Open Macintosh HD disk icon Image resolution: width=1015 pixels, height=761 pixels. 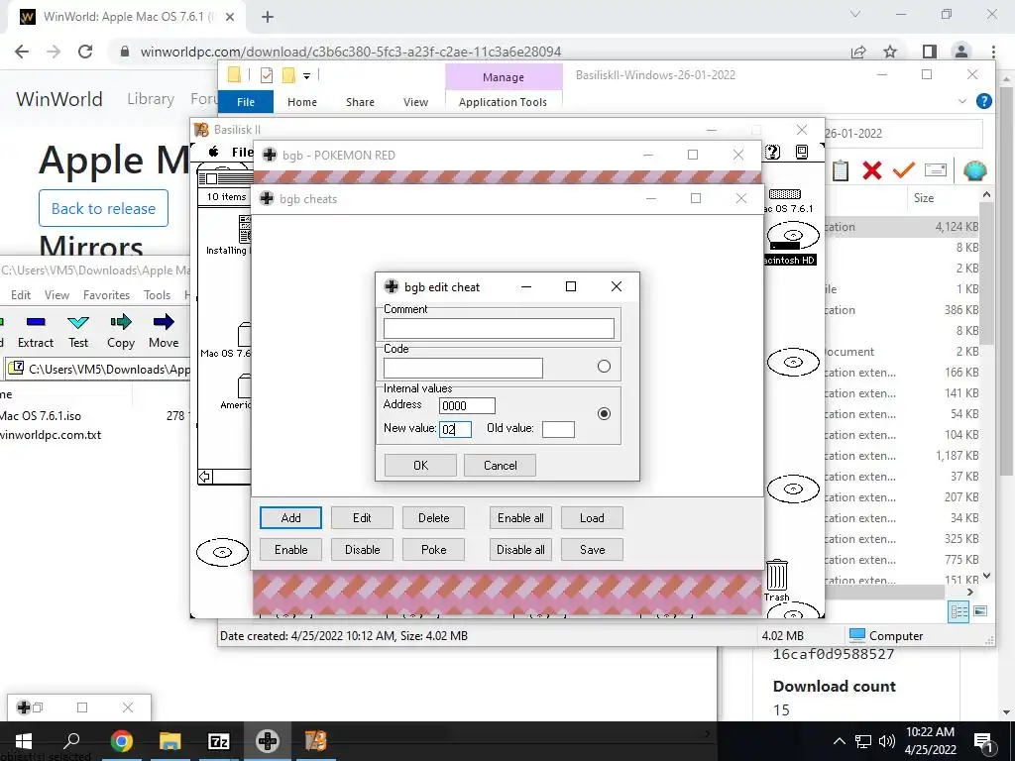pos(792,244)
